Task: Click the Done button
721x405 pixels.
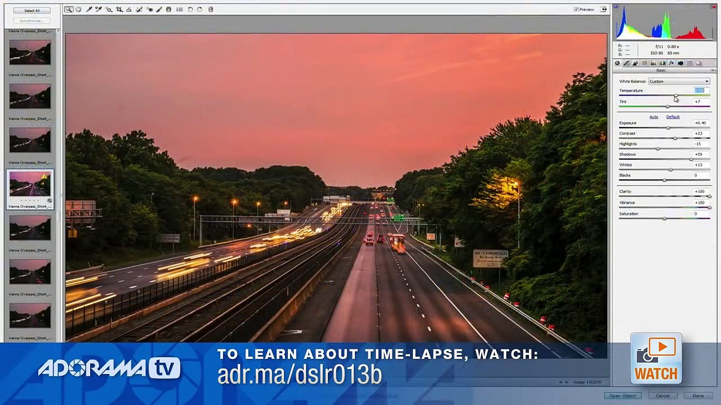Action: (698, 396)
